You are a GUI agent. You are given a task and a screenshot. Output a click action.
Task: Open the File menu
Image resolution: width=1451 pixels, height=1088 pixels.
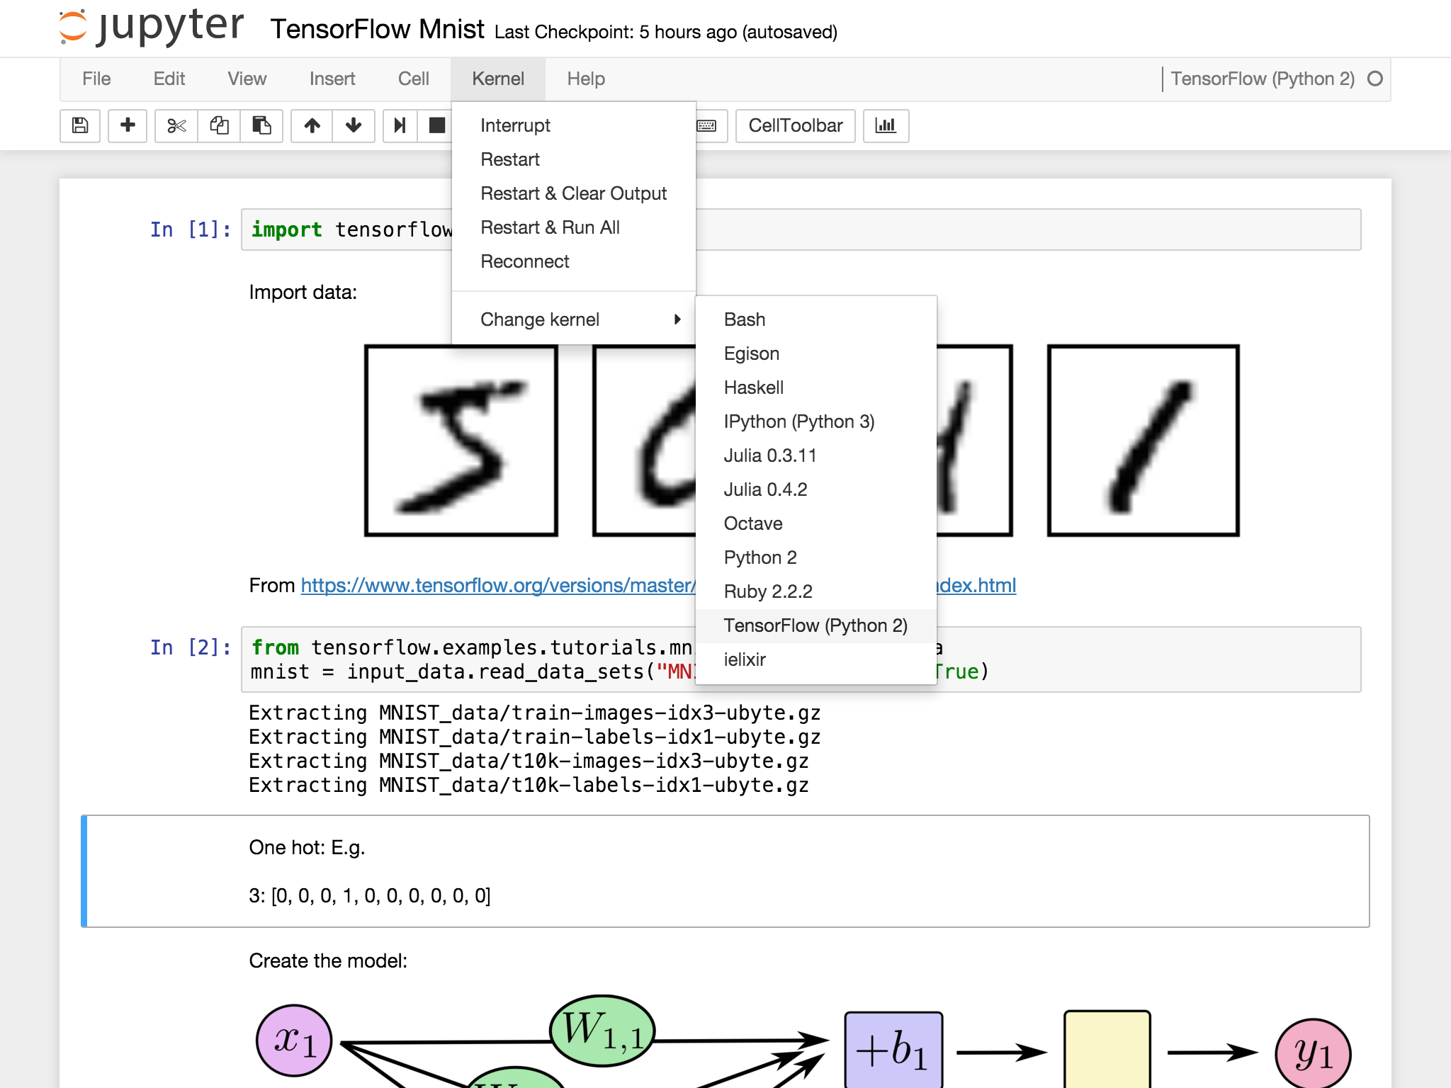click(x=96, y=79)
